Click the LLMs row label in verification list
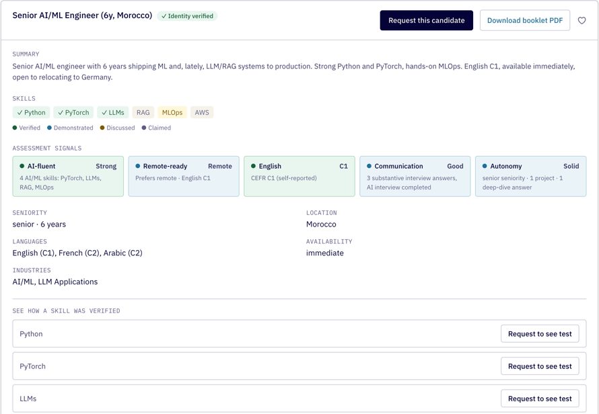599x414 pixels. coord(28,399)
